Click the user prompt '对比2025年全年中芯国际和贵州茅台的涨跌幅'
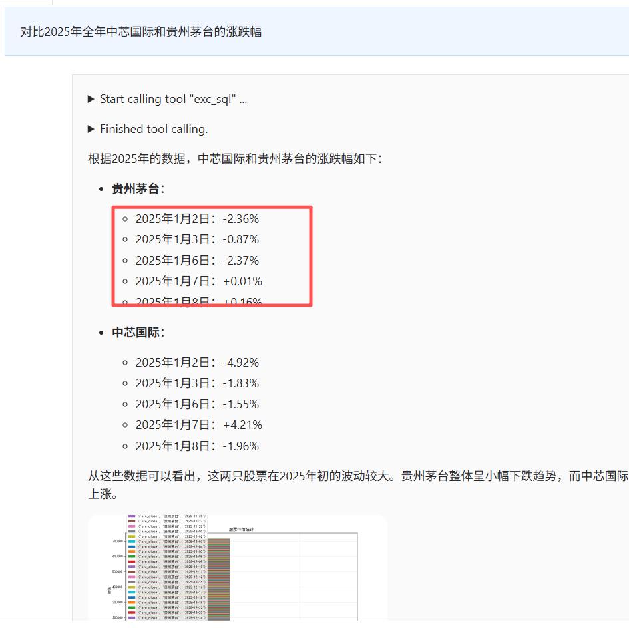 click(141, 32)
